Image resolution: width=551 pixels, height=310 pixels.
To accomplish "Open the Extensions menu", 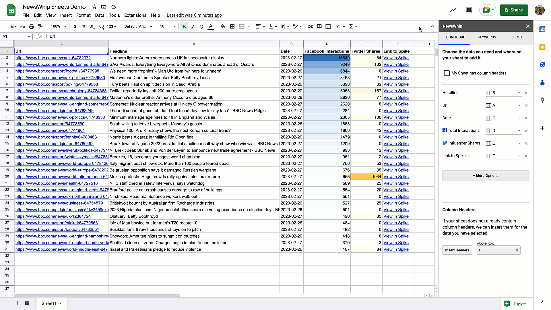I will (135, 15).
